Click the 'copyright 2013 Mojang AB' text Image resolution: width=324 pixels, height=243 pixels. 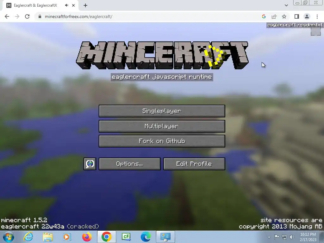pyautogui.click(x=281, y=227)
